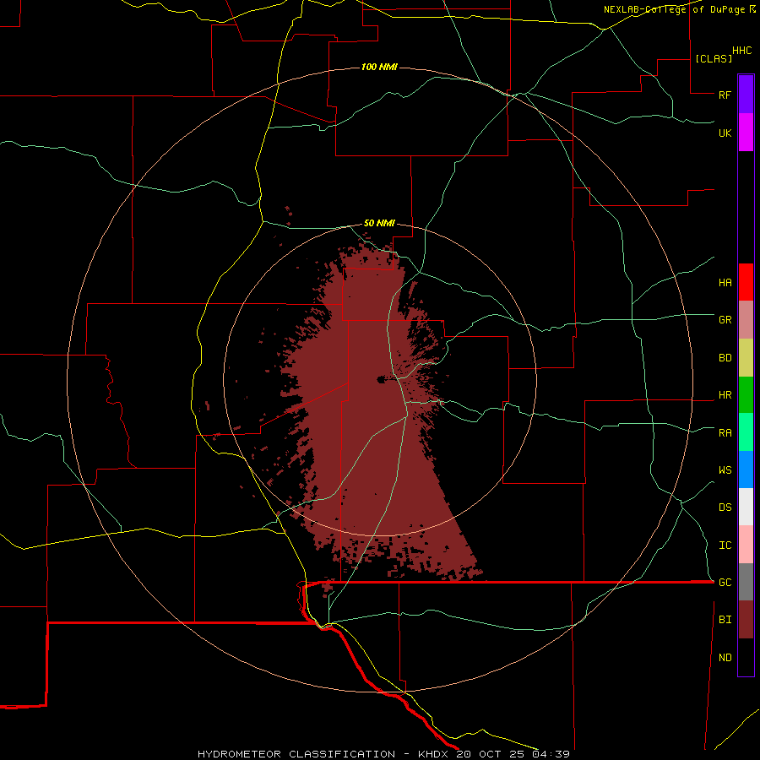Click the 'HHC' product label
The width and height of the screenshot is (760, 760).
click(742, 51)
